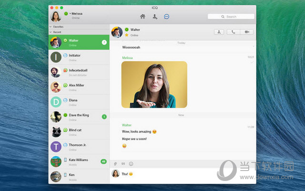The height and width of the screenshot is (191, 305).
Task: Focus the Search field
Action: click(x=231, y=17)
